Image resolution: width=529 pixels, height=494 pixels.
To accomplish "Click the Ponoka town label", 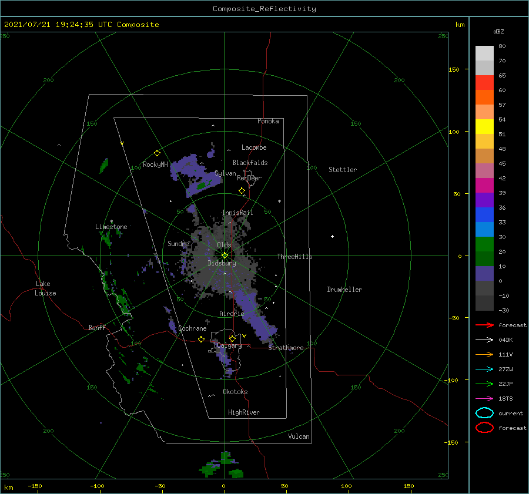I will pyautogui.click(x=268, y=121).
